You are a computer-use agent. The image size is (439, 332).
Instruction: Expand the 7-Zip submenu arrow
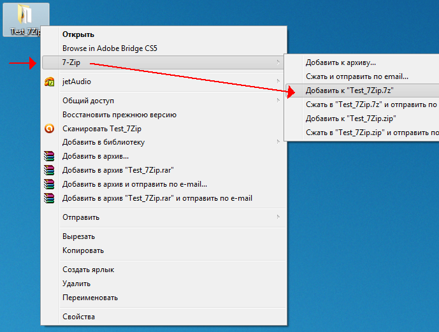click(x=278, y=62)
